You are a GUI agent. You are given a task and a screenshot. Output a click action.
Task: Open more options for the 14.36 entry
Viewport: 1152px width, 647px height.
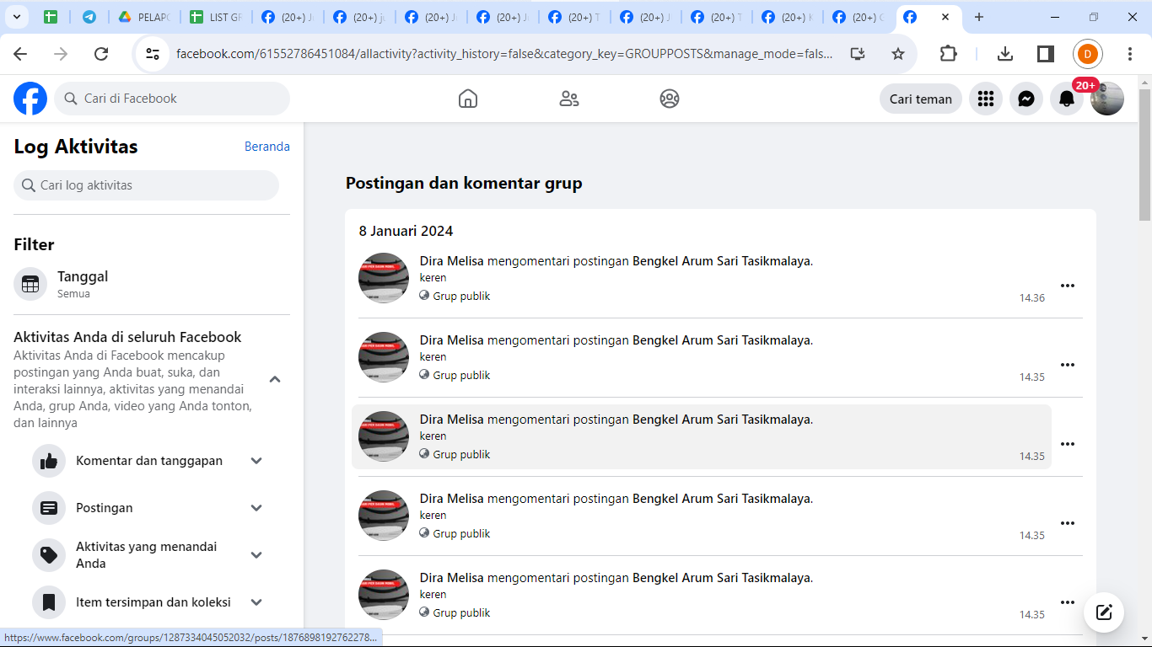coord(1068,286)
